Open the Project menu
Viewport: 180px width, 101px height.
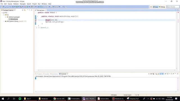34,4
